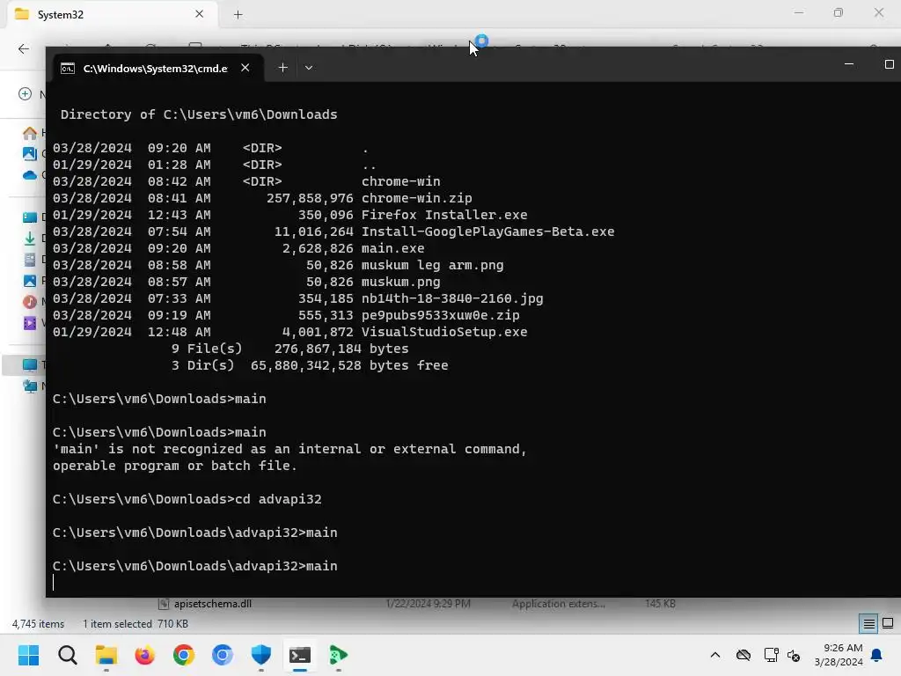901x676 pixels.
Task: Open Pictures folder in Explorer sidebar
Action: (x=33, y=281)
